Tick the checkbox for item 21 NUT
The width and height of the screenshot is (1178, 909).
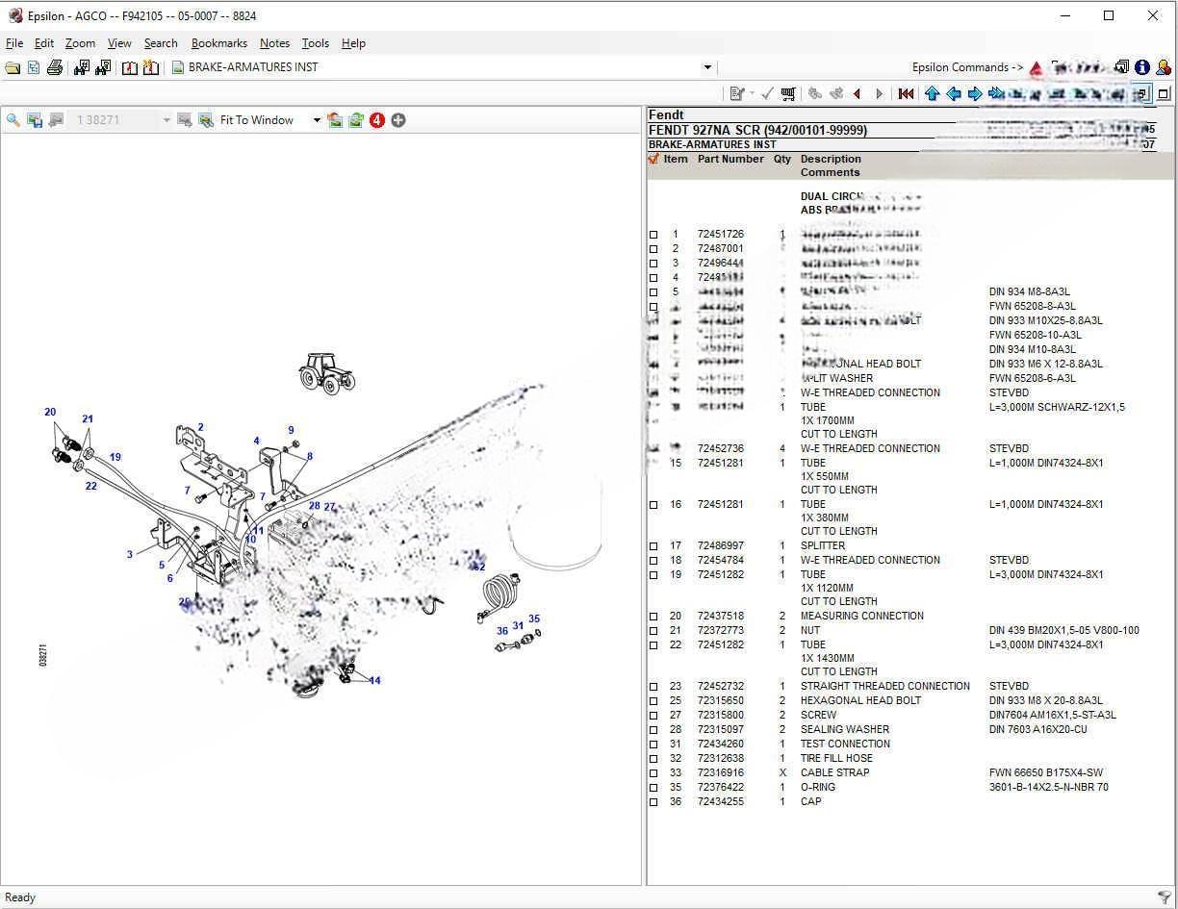coord(653,631)
